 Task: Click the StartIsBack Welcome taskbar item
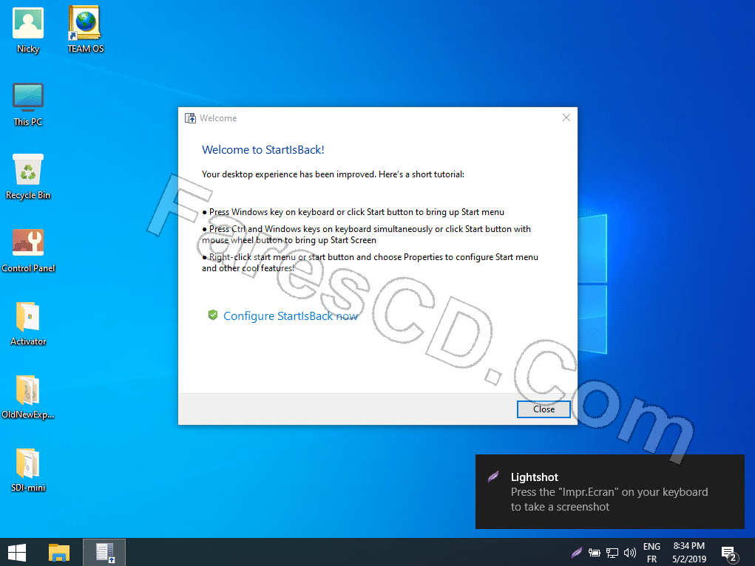[x=104, y=553]
